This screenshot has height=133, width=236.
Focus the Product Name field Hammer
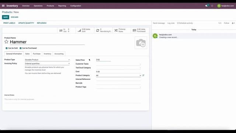(47, 42)
